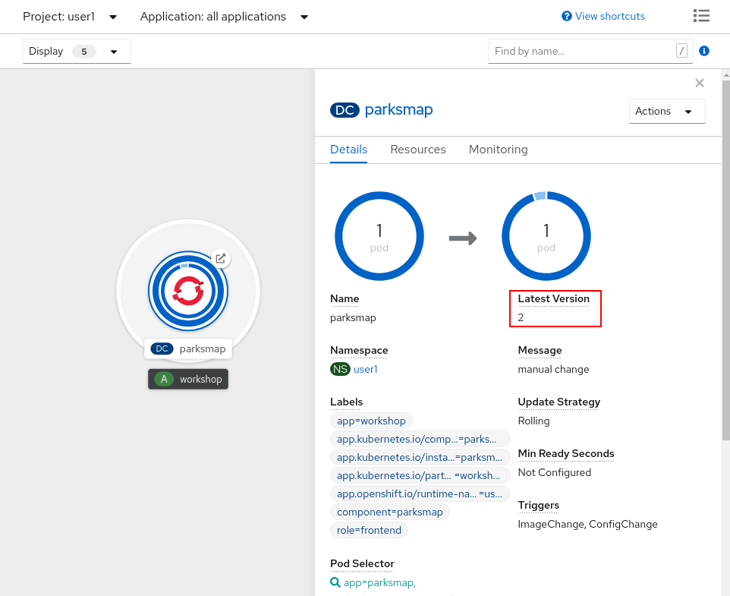Click the app=workshop label chip
This screenshot has height=596, width=730.
pyautogui.click(x=371, y=421)
